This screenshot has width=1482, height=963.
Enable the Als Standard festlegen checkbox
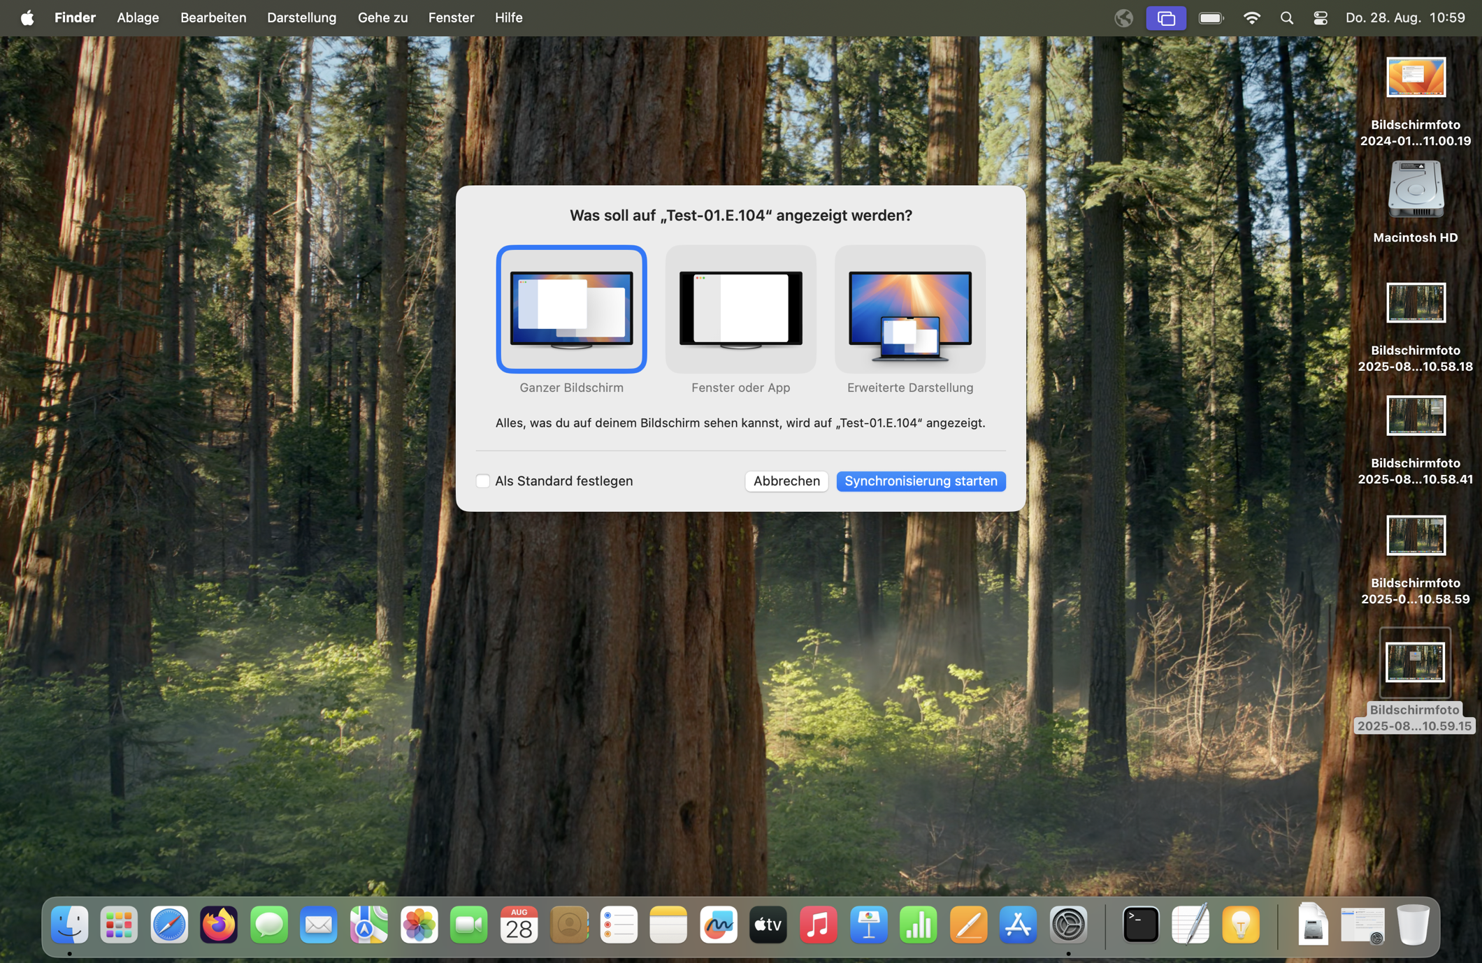coord(483,481)
